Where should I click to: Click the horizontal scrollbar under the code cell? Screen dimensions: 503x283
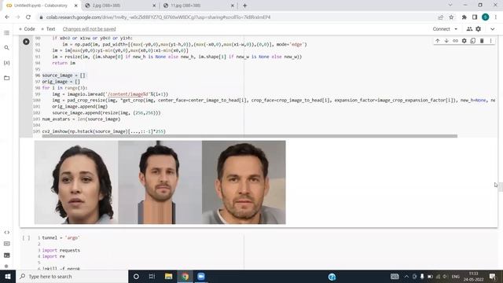250,136
